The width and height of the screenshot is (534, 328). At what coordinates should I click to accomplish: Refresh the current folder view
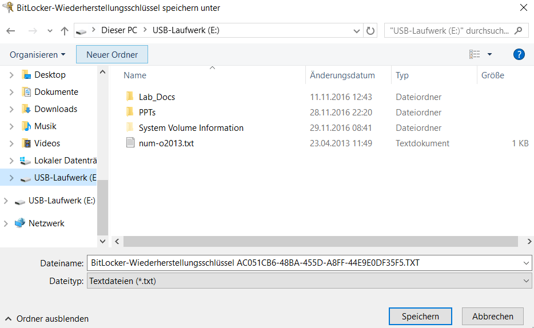point(370,31)
